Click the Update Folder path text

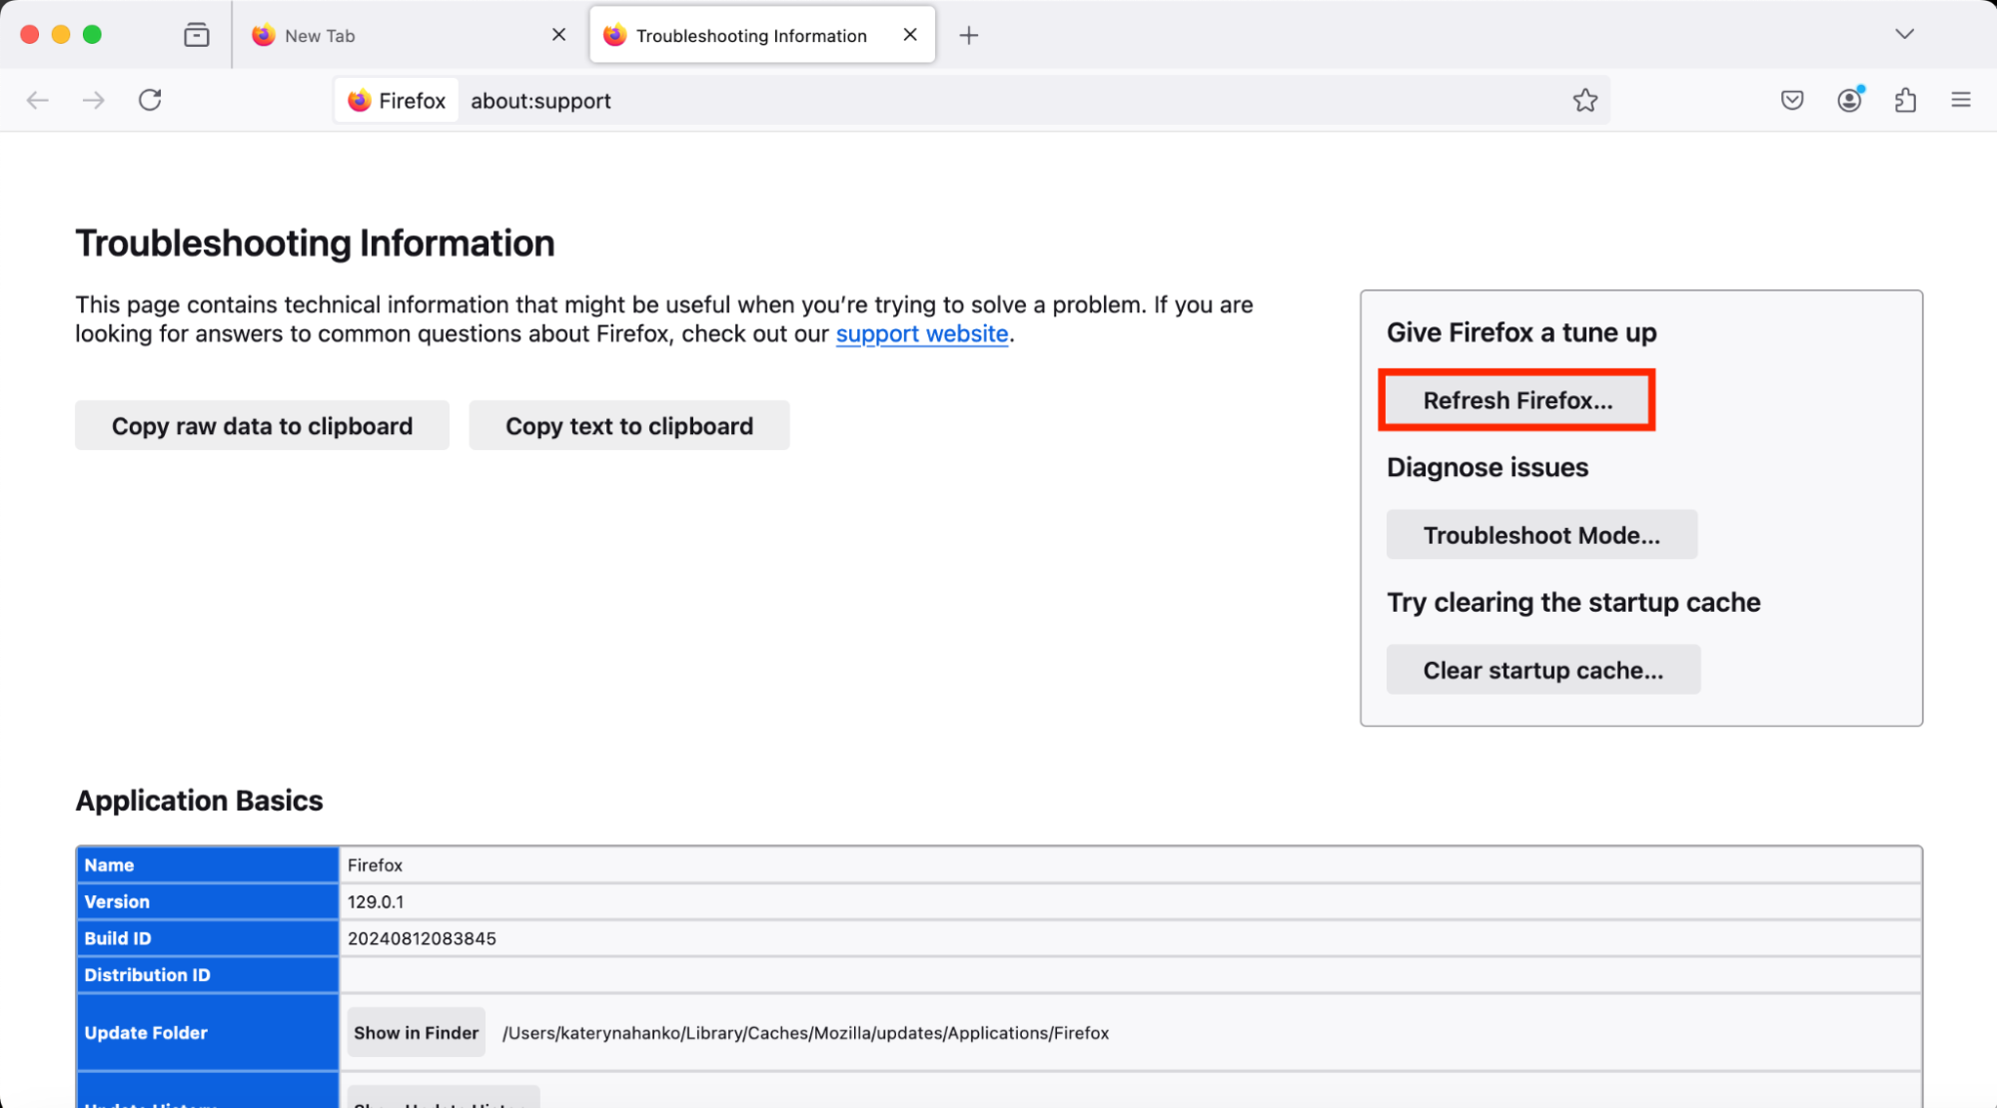coord(805,1033)
